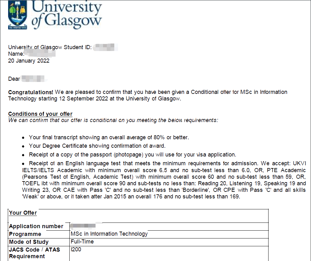Click the "Application number" label cell
This screenshot has width=311, height=261.
coord(36,226)
